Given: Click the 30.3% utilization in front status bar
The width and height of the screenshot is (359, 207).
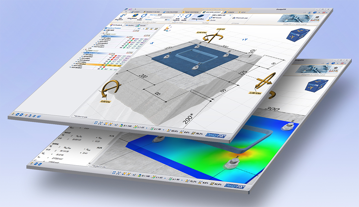Looking at the screenshot, I should tap(197, 133).
